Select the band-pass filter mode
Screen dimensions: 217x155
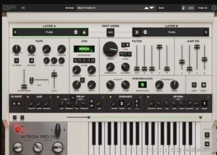[x=129, y=54]
